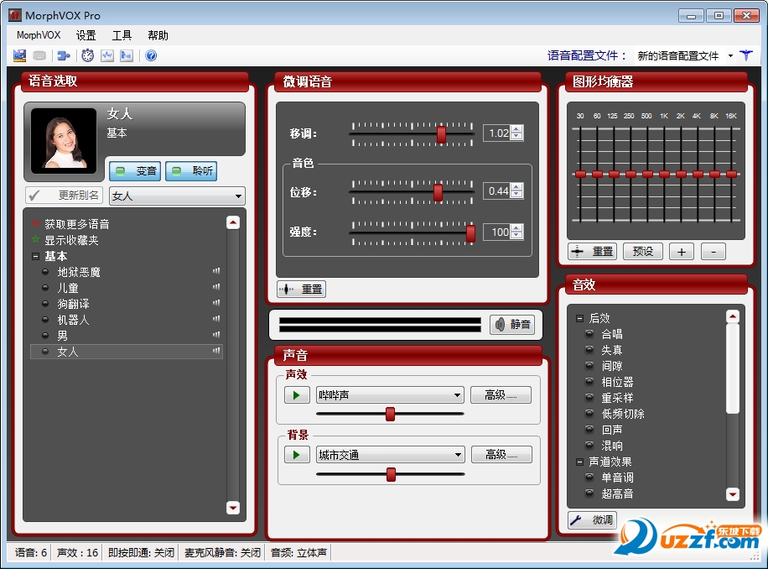Click the 微调 wrench button in 音效 panel
The width and height of the screenshot is (768, 569).
coord(591,520)
